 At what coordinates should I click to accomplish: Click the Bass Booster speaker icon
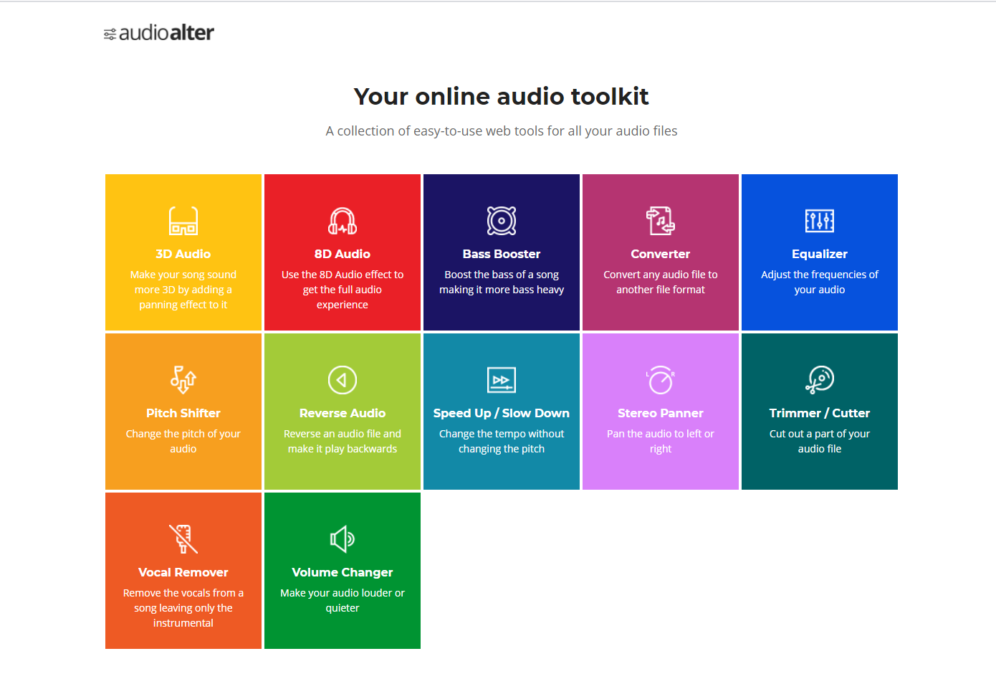(502, 221)
